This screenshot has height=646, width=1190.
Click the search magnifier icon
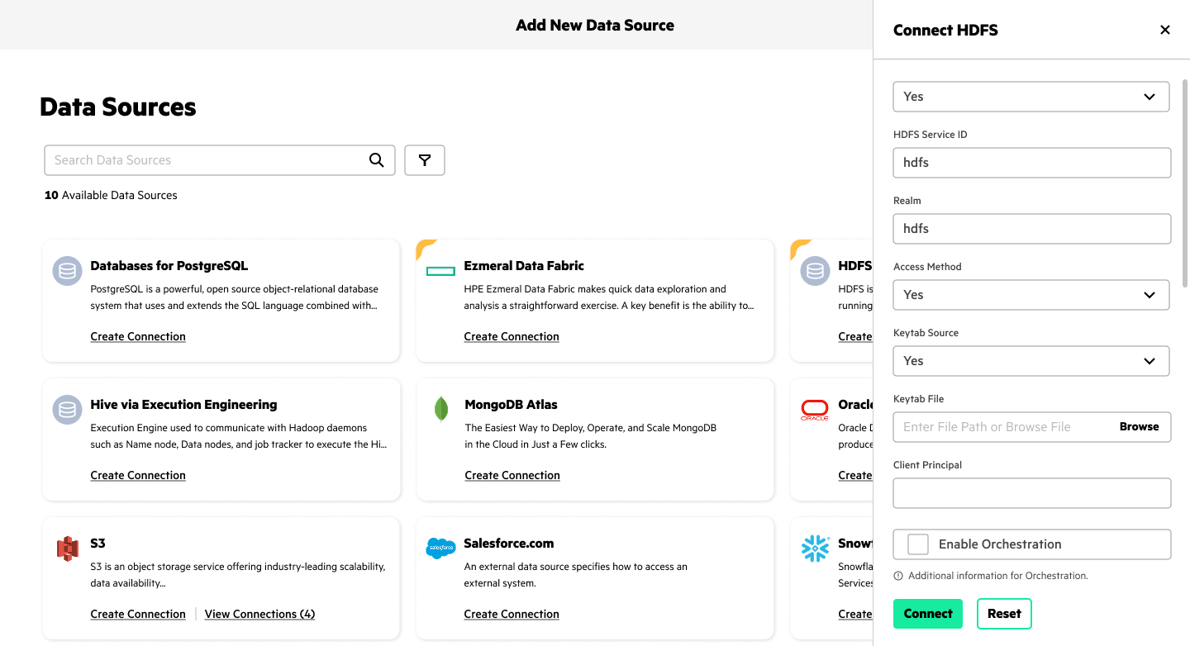[376, 160]
